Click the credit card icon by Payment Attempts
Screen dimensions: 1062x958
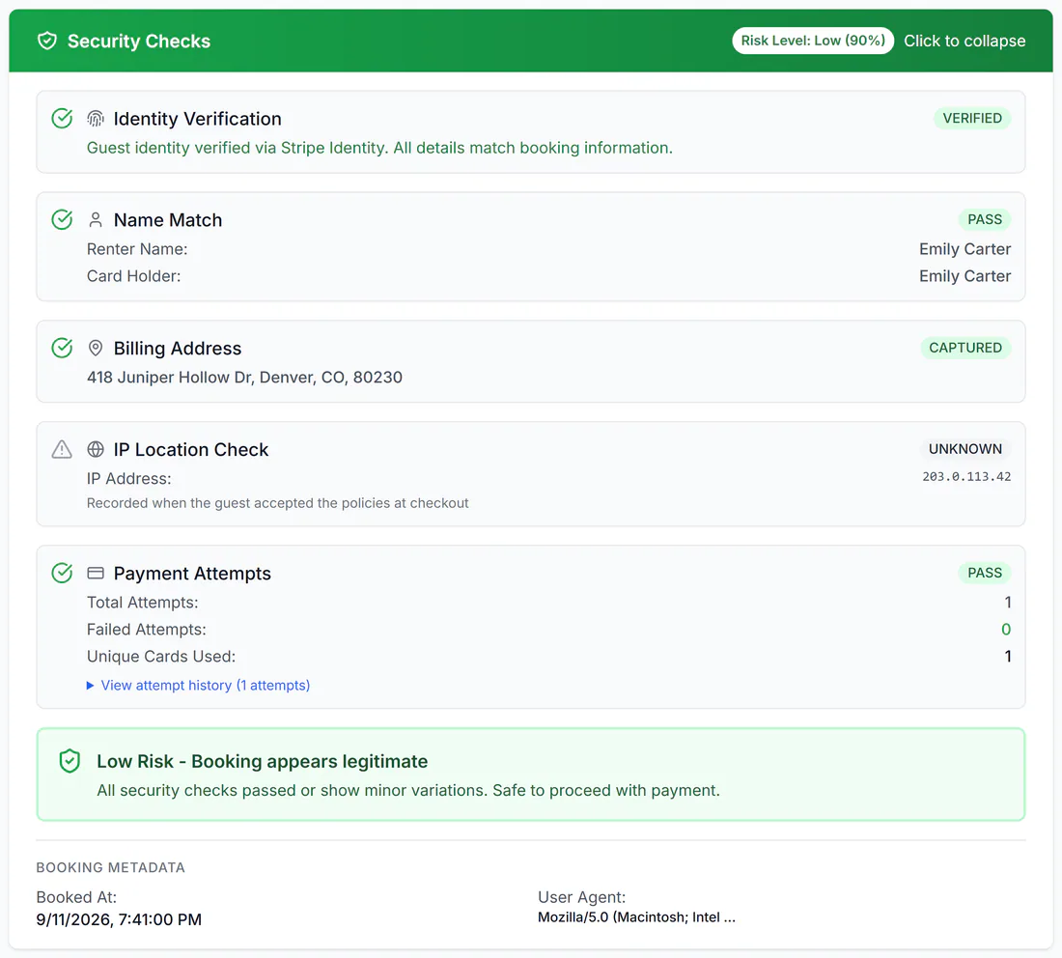click(x=96, y=574)
